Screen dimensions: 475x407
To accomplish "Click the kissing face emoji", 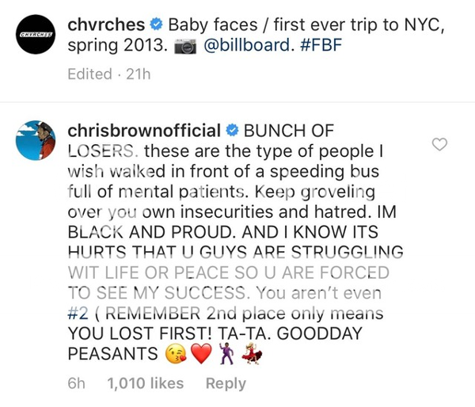I will 177,354.
